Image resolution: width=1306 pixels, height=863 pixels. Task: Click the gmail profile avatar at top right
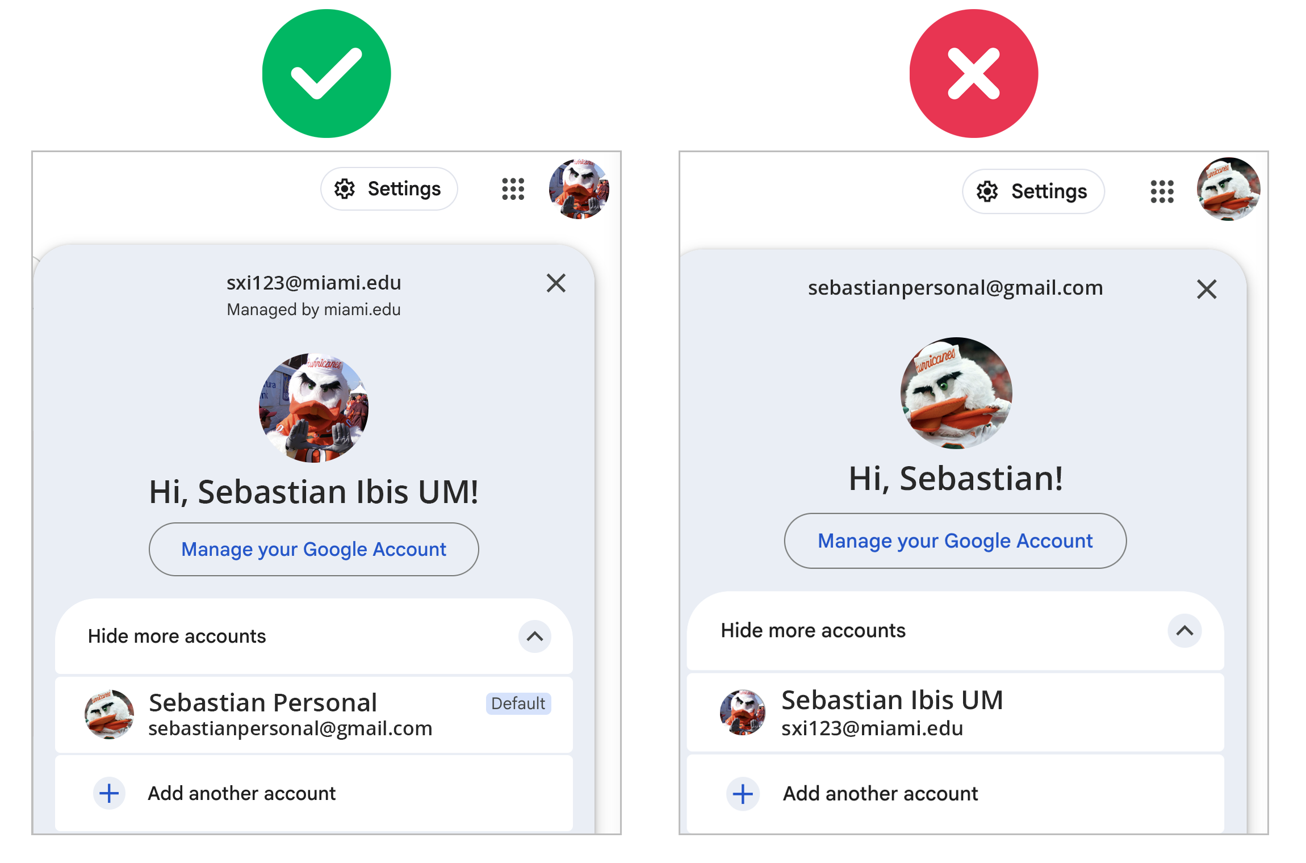[x=1228, y=189]
